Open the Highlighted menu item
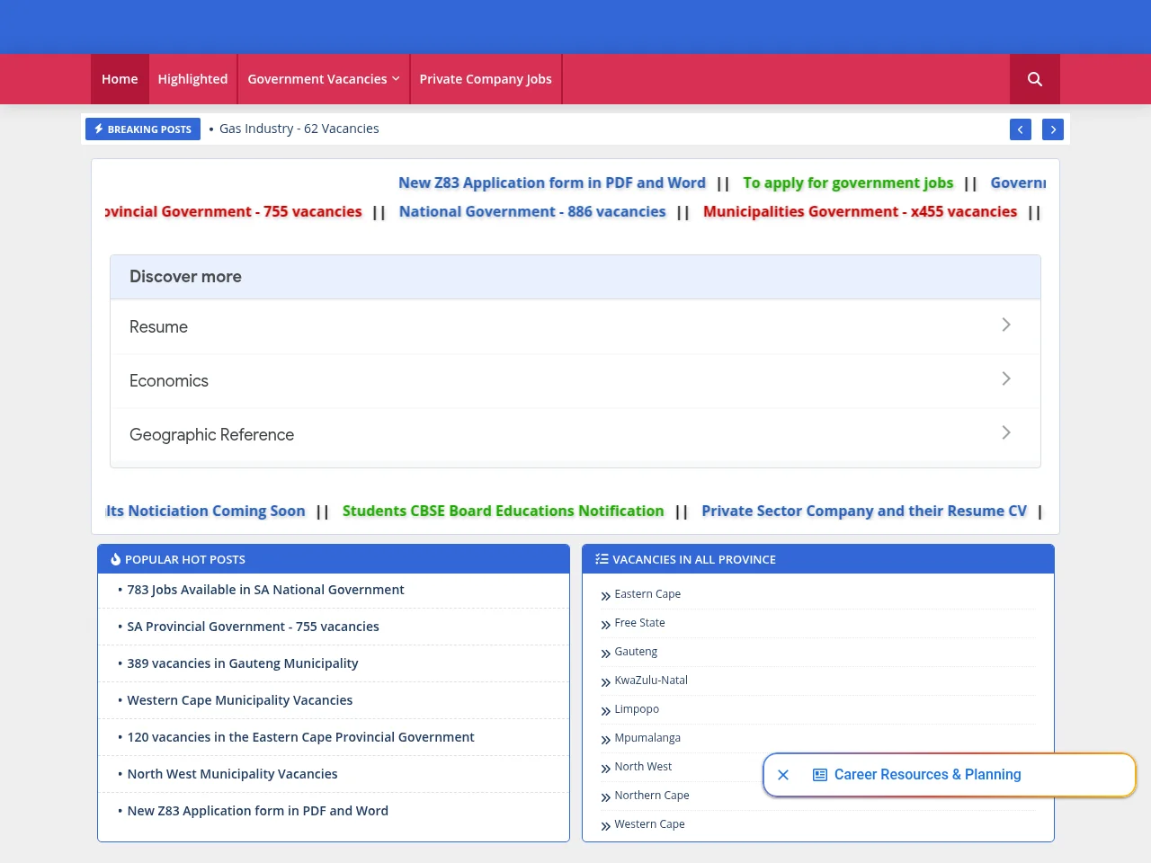Screen dimensions: 1151x863 click(192, 79)
